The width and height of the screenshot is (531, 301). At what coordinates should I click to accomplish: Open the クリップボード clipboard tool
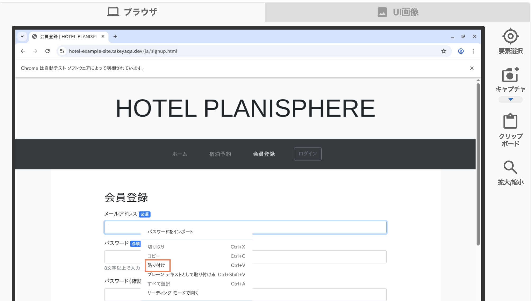[x=510, y=121]
